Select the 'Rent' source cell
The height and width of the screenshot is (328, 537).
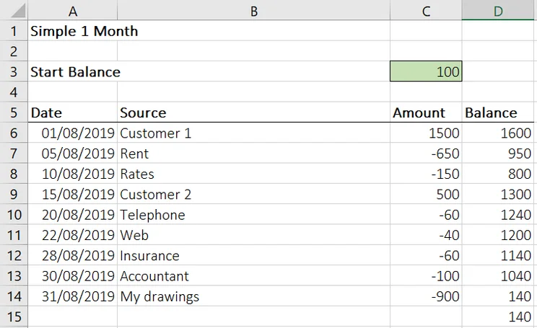(x=253, y=154)
